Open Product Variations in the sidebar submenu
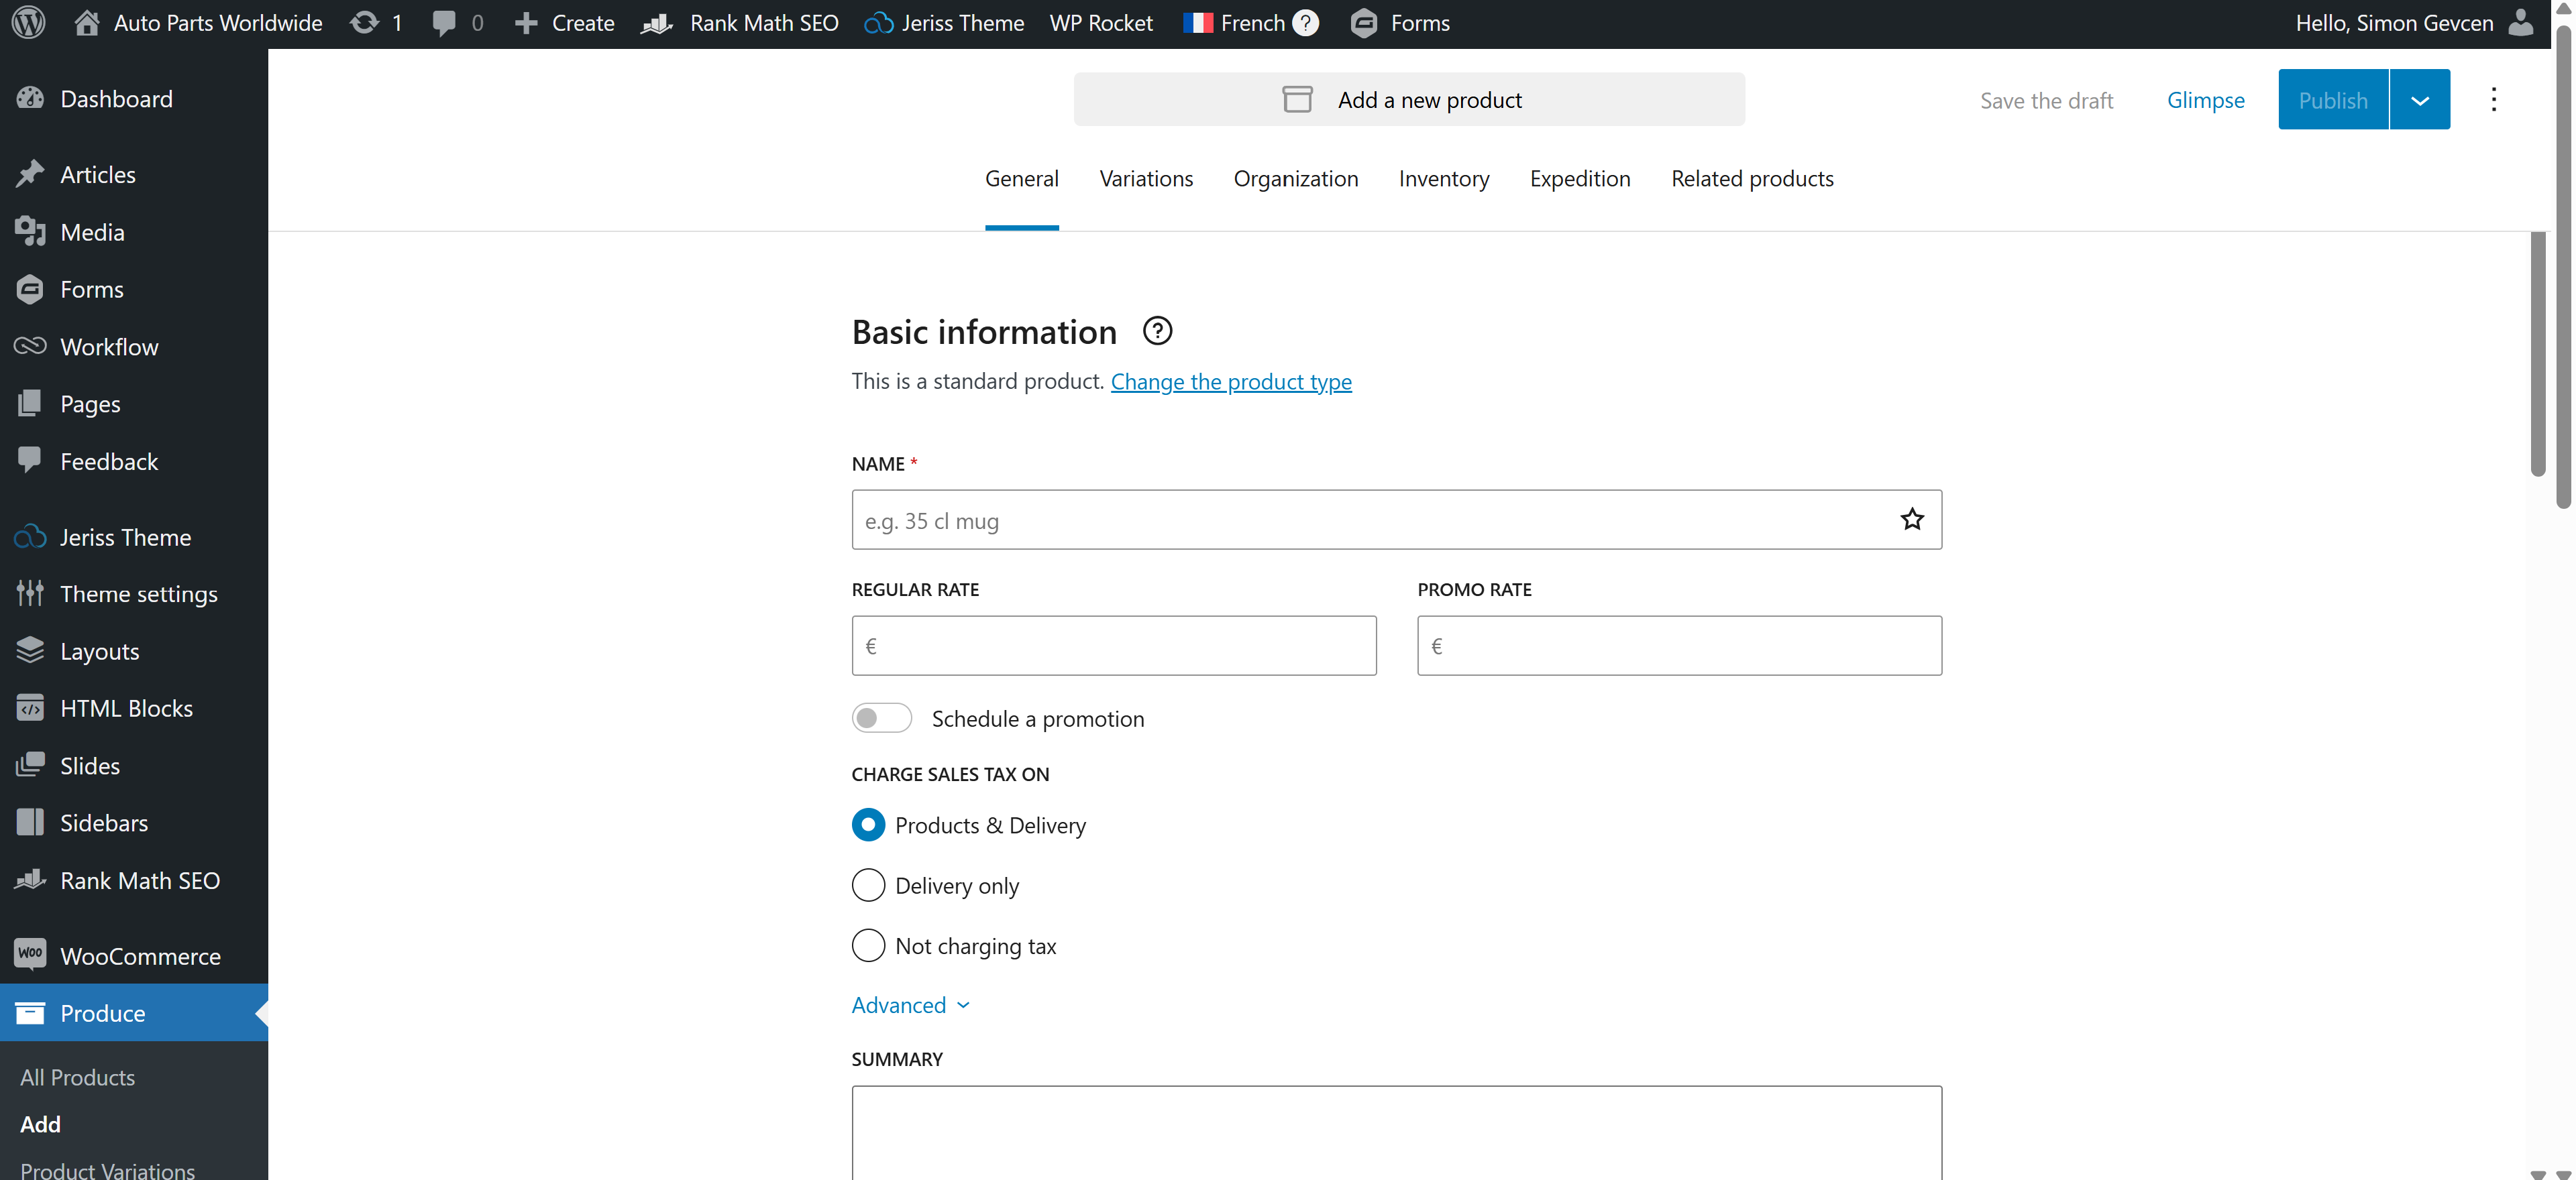 pos(107,1170)
